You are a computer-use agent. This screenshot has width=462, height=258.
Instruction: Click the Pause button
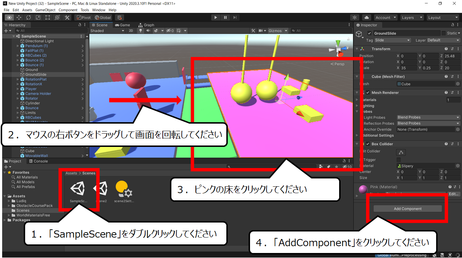225,18
